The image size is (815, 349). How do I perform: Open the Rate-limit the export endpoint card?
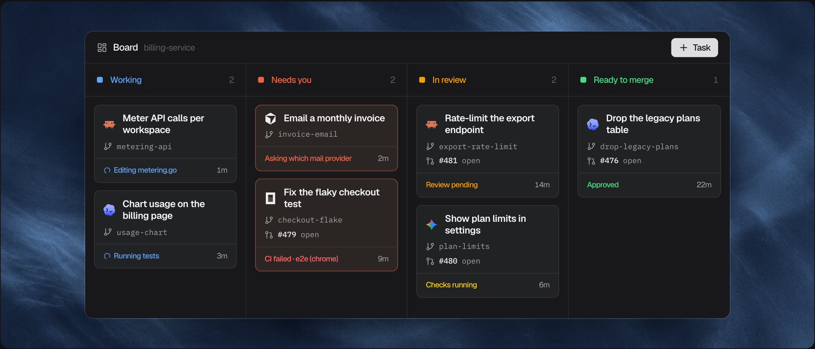pyautogui.click(x=488, y=151)
